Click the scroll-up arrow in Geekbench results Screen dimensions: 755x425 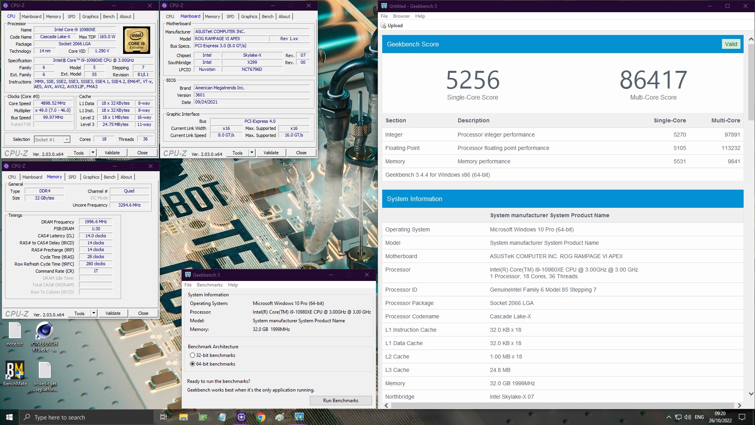coord(751,39)
